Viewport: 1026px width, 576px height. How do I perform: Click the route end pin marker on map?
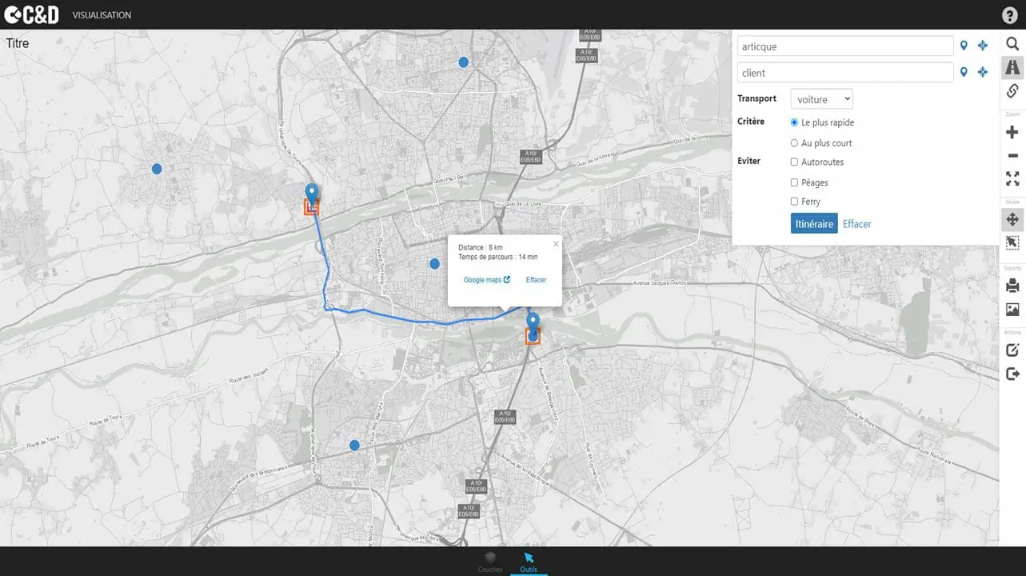533,323
